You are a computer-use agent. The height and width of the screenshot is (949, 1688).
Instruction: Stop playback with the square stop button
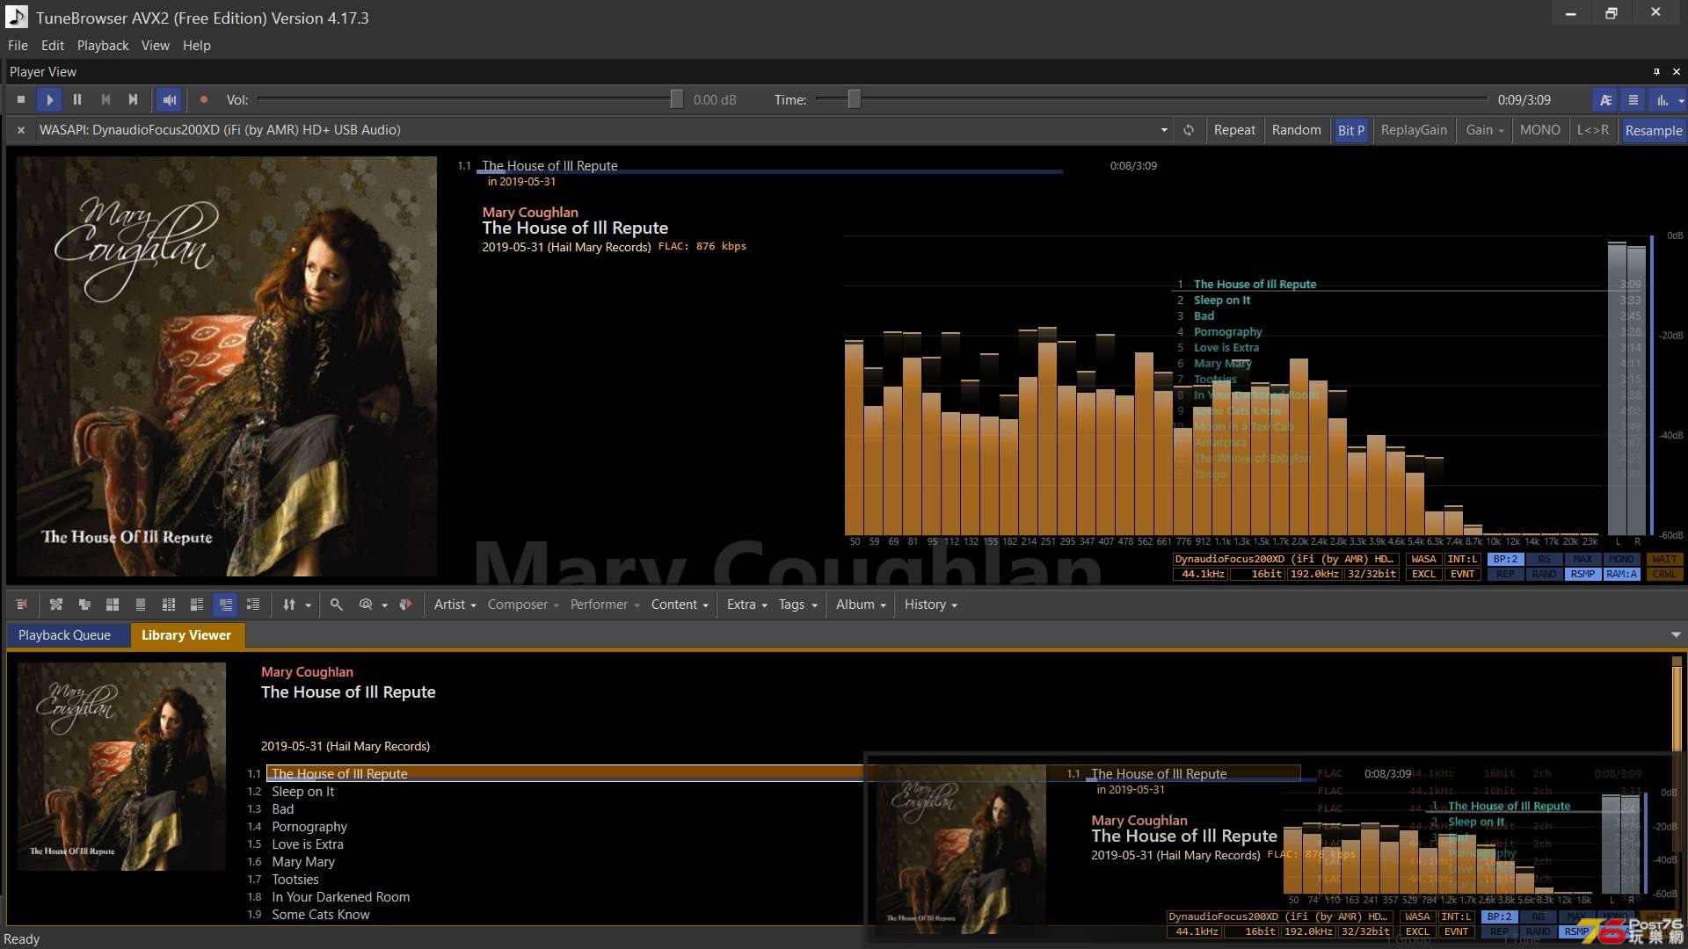[21, 100]
